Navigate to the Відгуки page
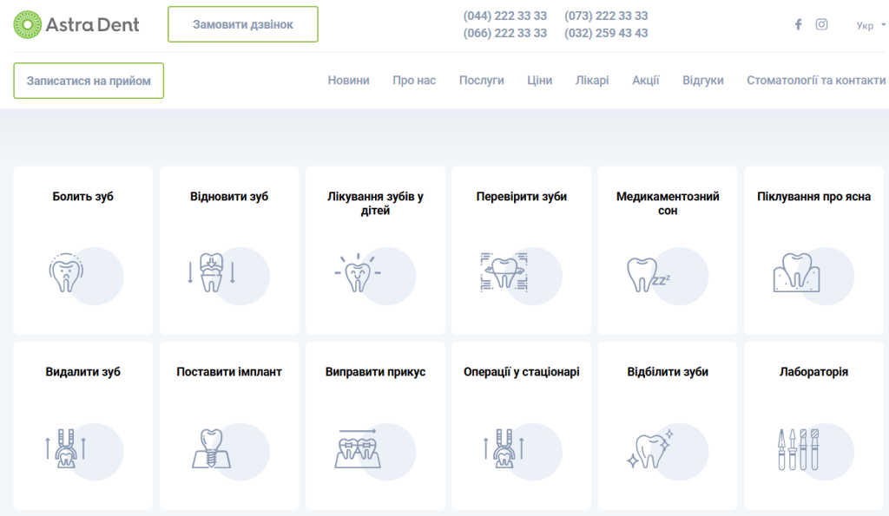 point(702,81)
